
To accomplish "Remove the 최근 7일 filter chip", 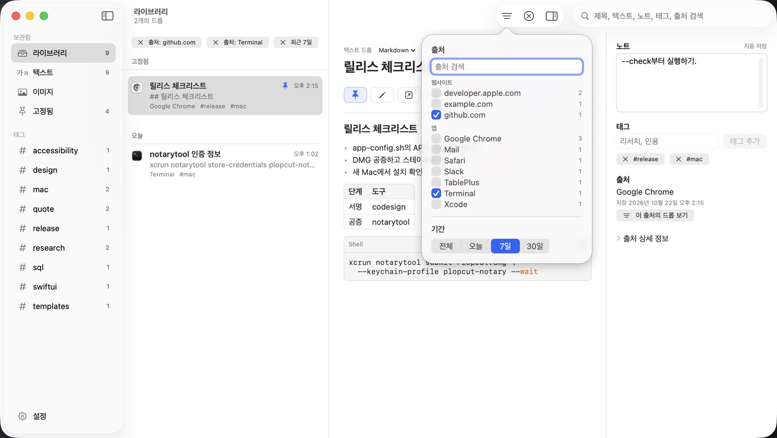I will pos(283,42).
